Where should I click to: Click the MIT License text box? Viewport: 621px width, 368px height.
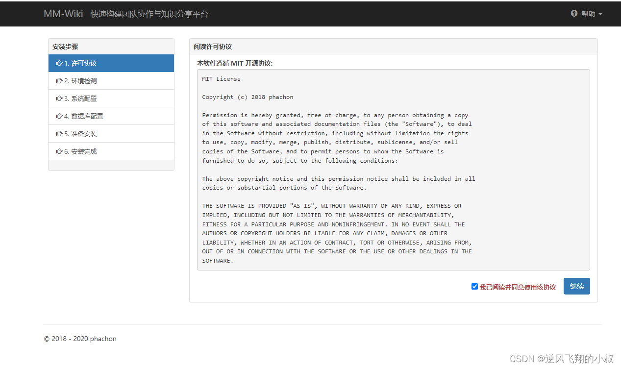(394, 170)
